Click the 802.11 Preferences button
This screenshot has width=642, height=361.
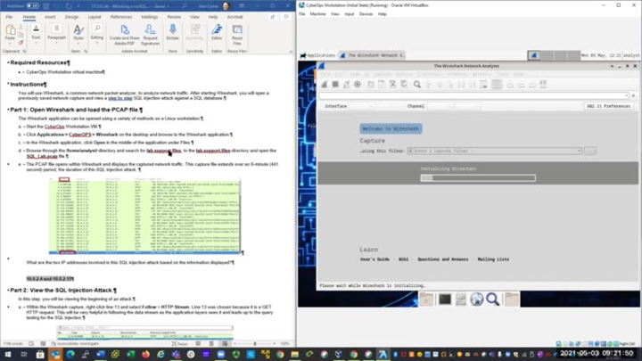tap(608, 106)
